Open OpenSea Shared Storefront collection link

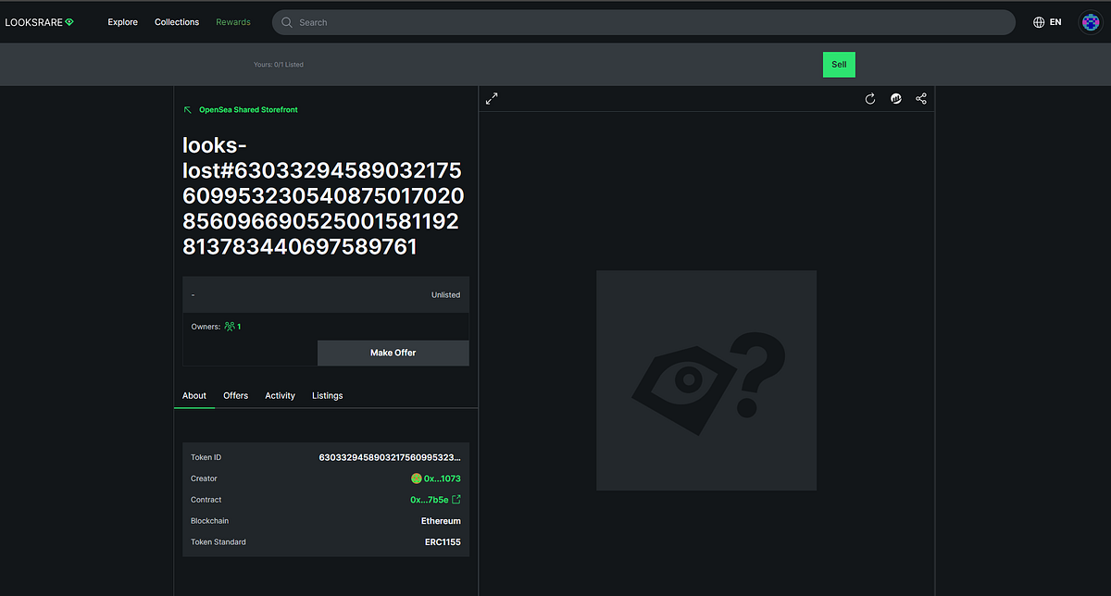[248, 110]
